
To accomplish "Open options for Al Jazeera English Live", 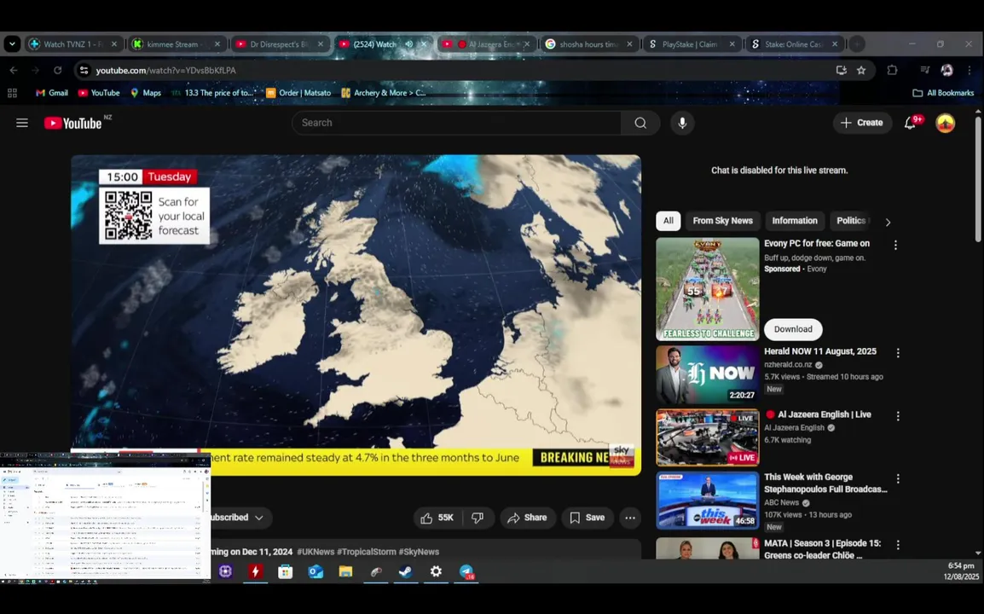I will 898,416.
